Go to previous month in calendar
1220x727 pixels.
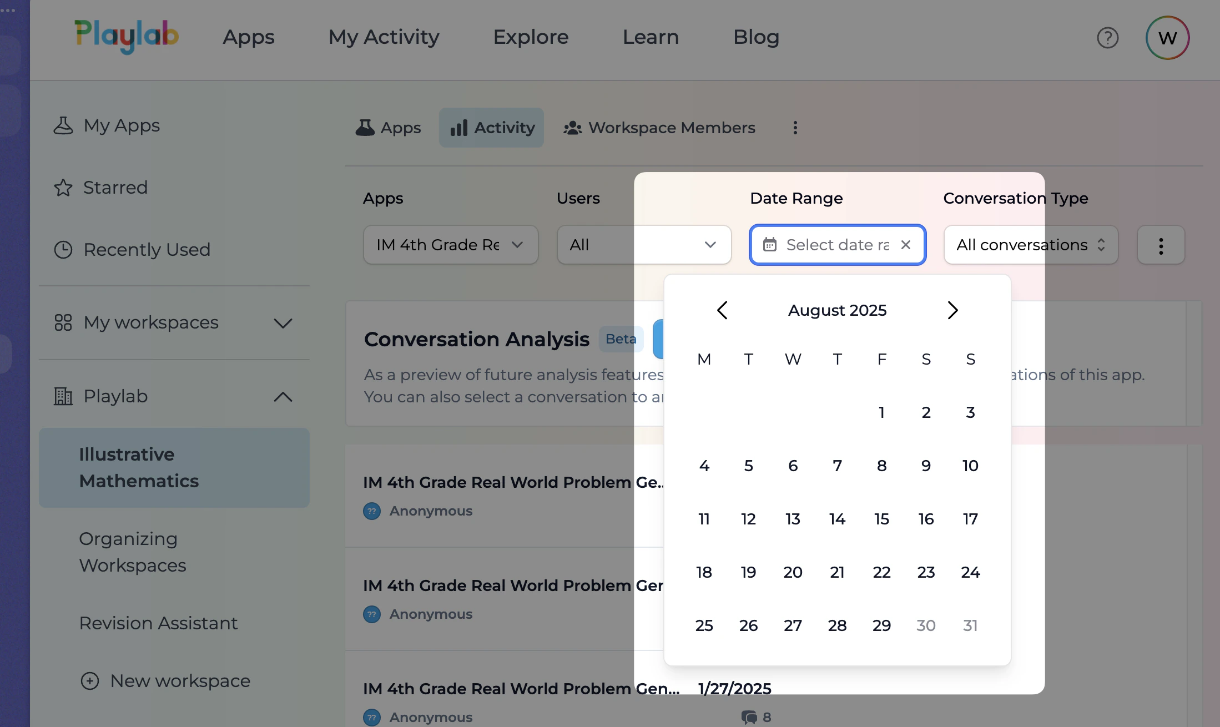pos(722,310)
